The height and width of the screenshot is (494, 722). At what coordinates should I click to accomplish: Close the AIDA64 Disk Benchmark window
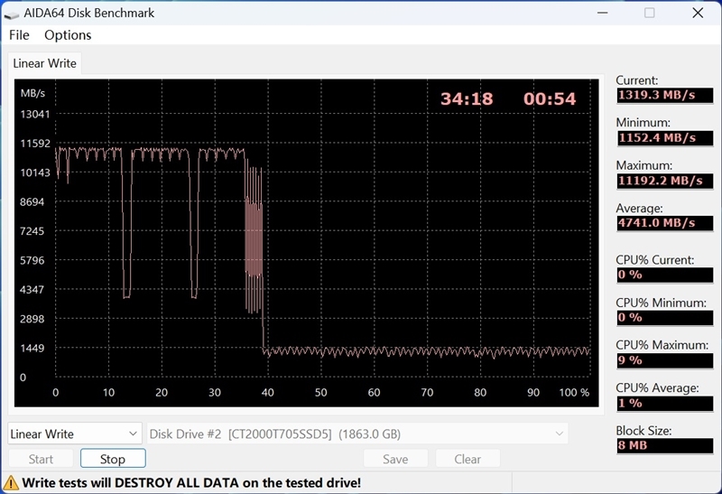tap(698, 13)
